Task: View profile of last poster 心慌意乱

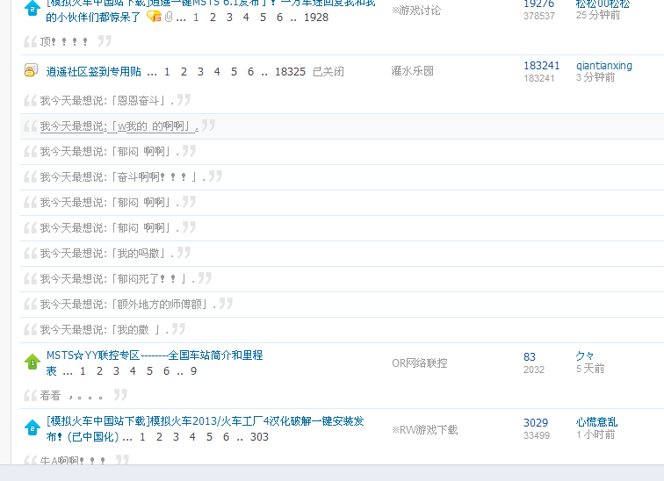Action: pos(596,422)
